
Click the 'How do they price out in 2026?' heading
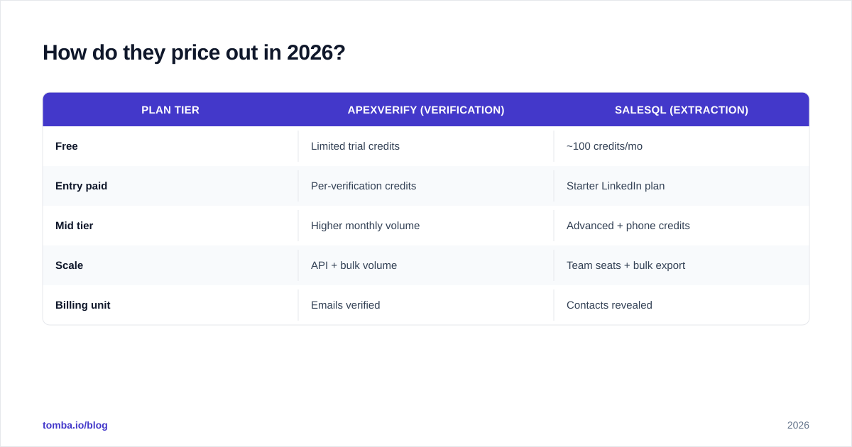click(194, 53)
